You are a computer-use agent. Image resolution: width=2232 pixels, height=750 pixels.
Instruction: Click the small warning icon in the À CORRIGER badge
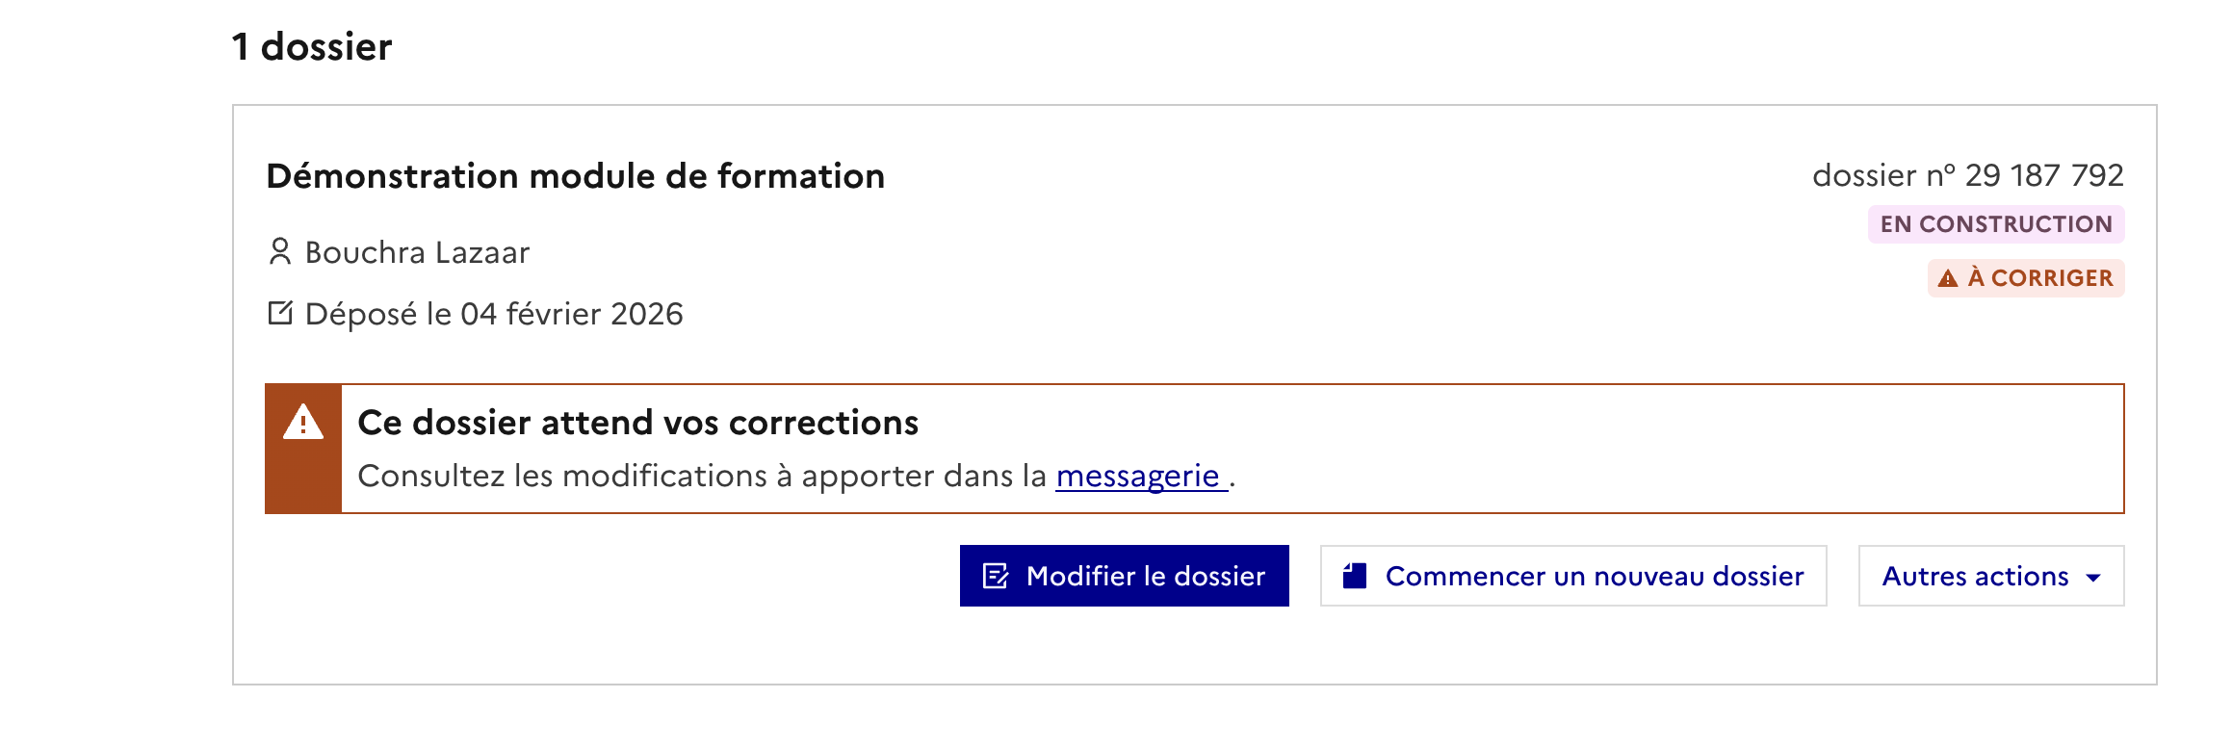[x=1948, y=278]
